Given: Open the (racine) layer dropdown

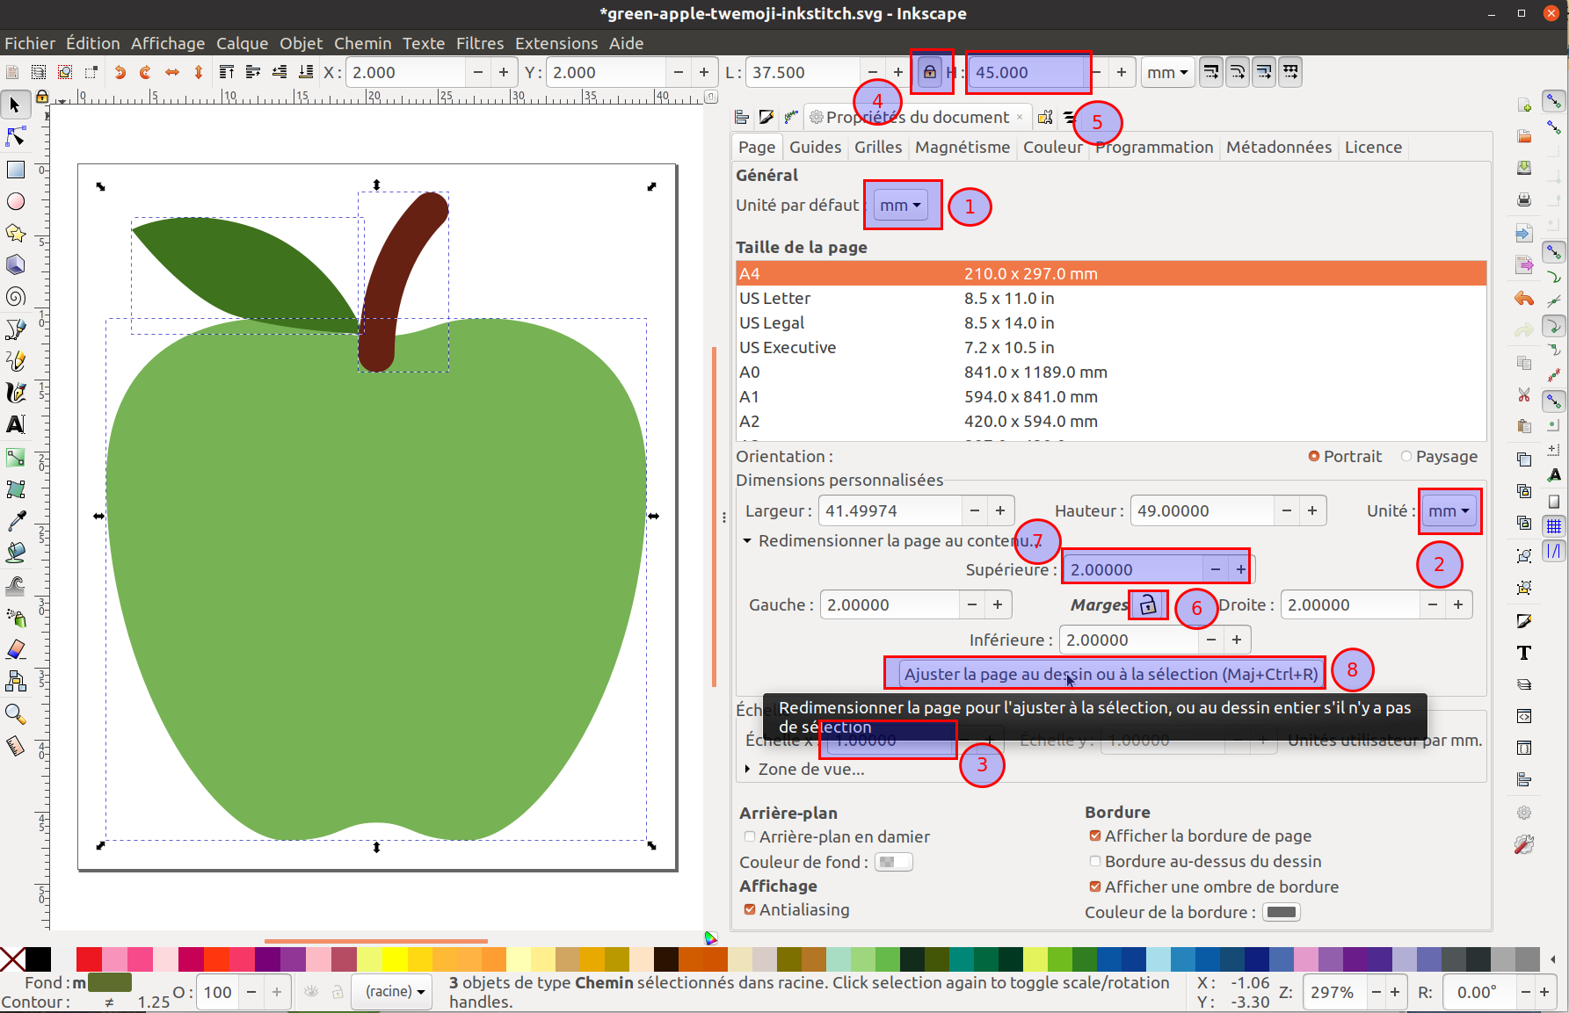Looking at the screenshot, I should coord(393,991).
